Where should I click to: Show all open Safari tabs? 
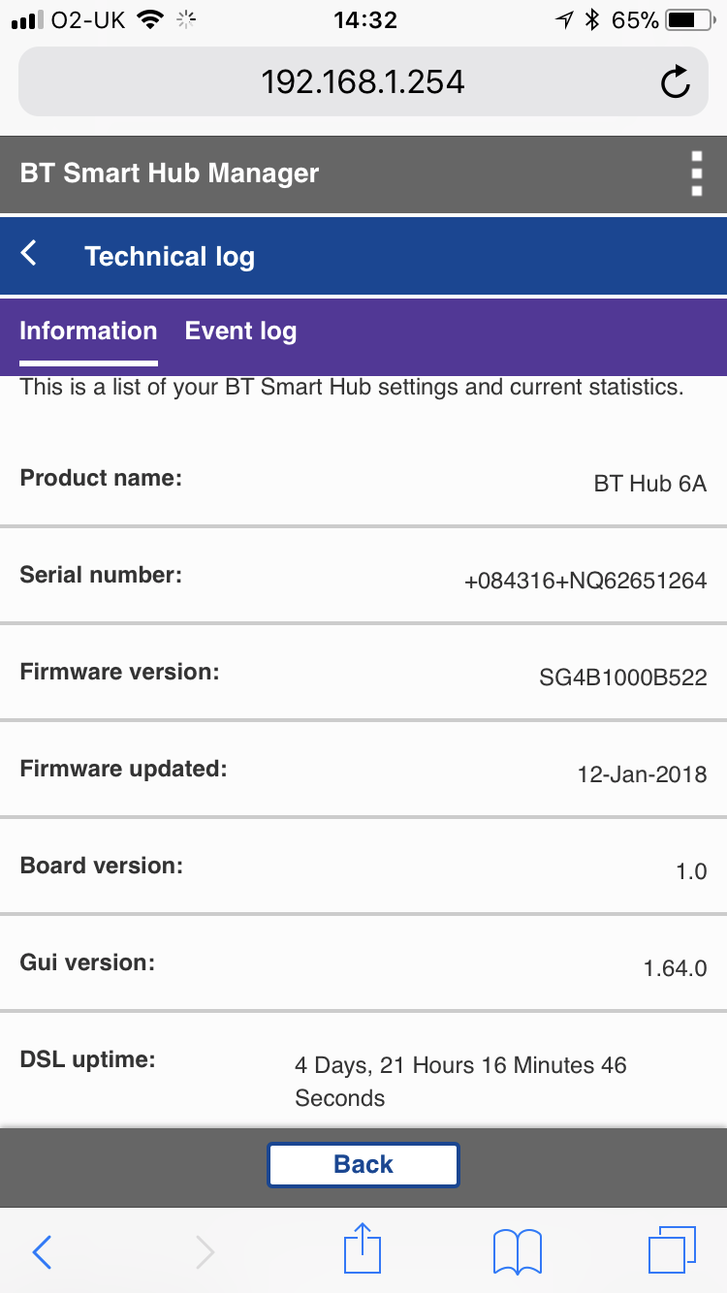pos(671,1250)
